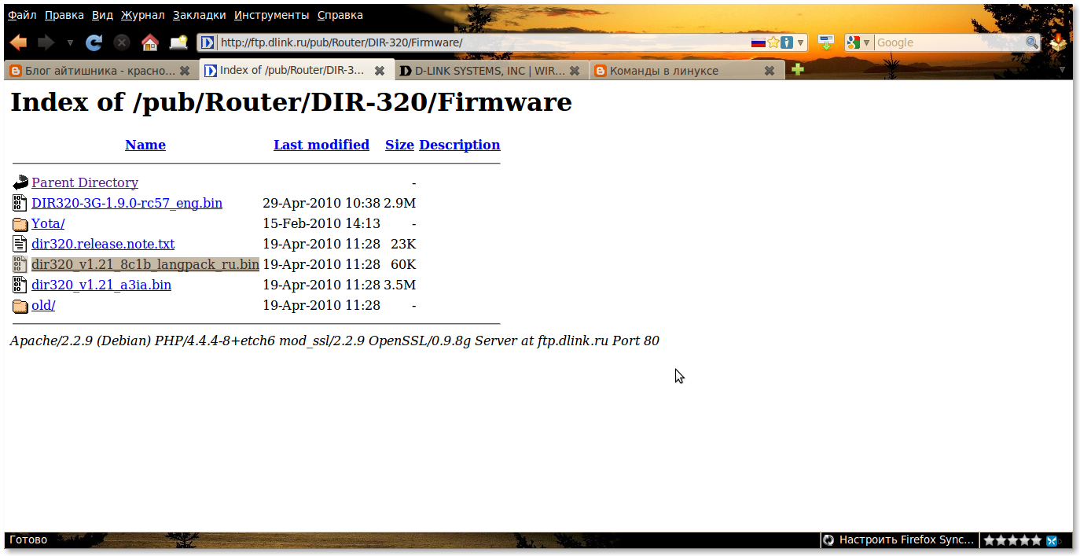Click the orange box extension icon at toolbar end
This screenshot has height=556, width=1080.
click(1059, 42)
